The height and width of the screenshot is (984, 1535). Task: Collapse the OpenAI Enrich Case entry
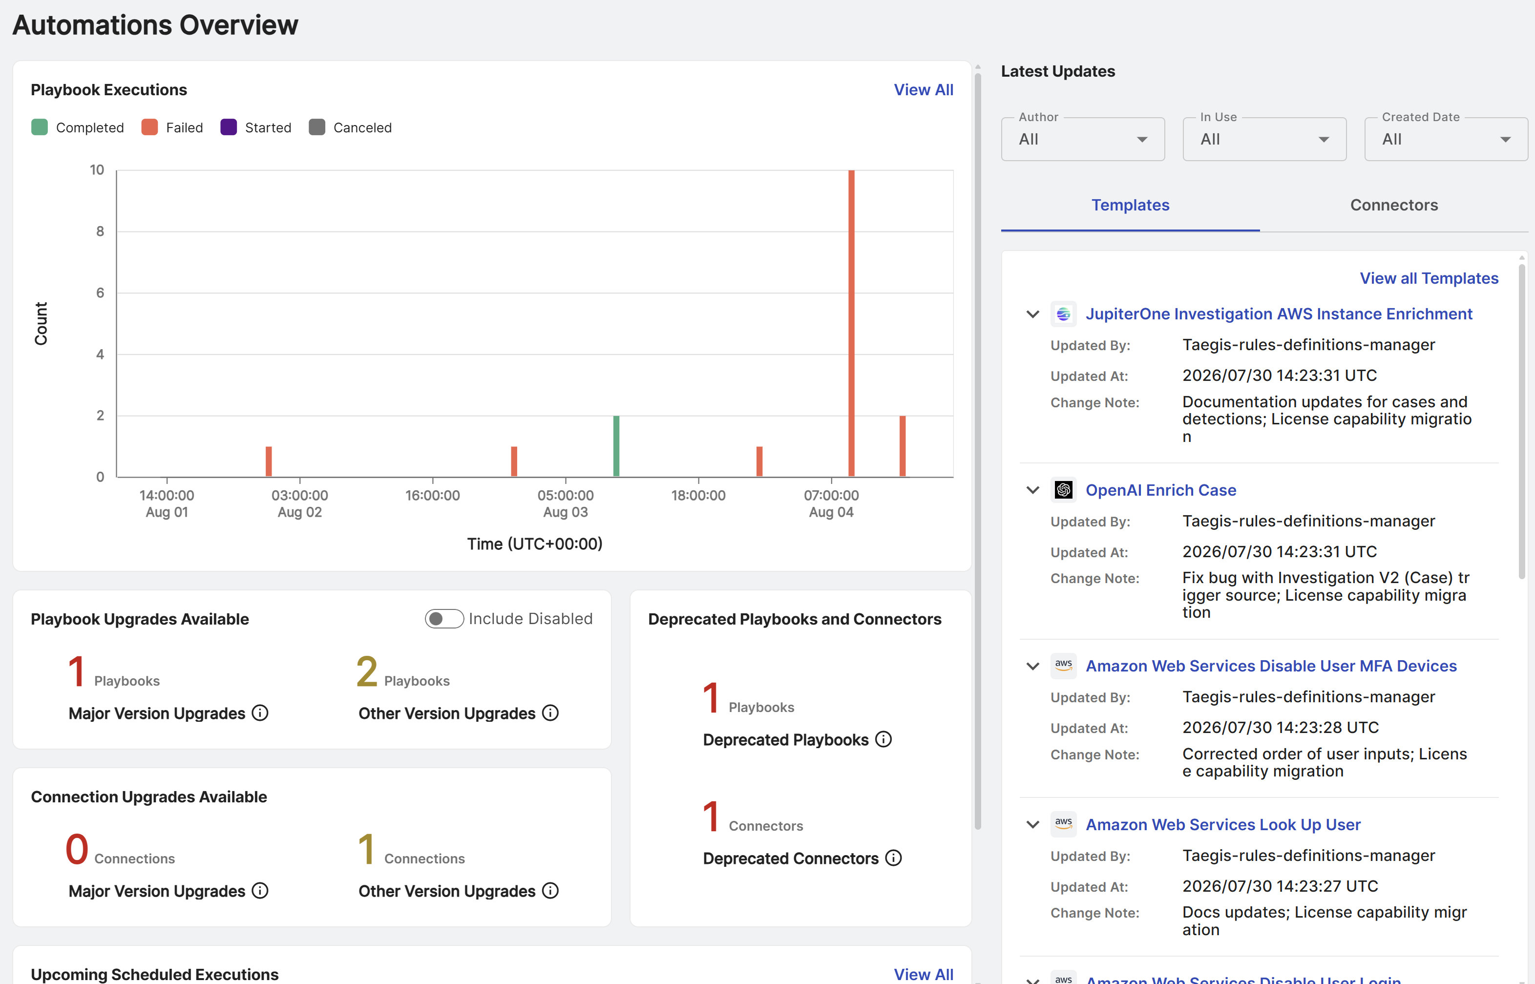click(1033, 490)
